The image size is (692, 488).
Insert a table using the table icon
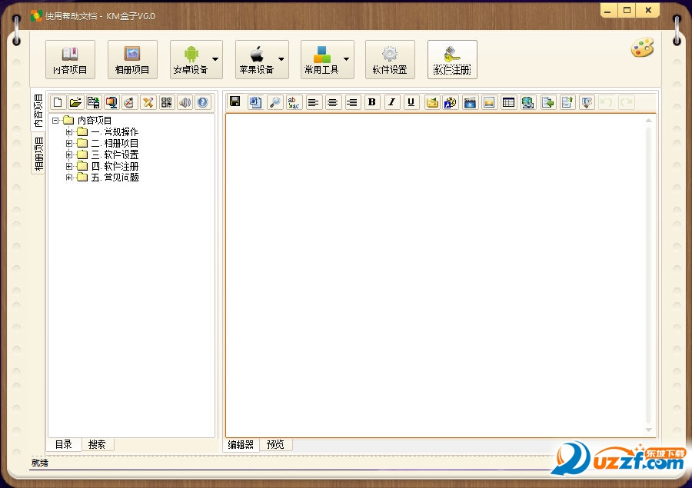click(x=508, y=102)
